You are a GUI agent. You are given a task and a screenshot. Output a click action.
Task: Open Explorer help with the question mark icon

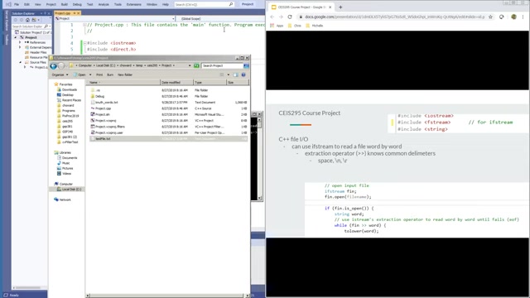pyautogui.click(x=243, y=74)
